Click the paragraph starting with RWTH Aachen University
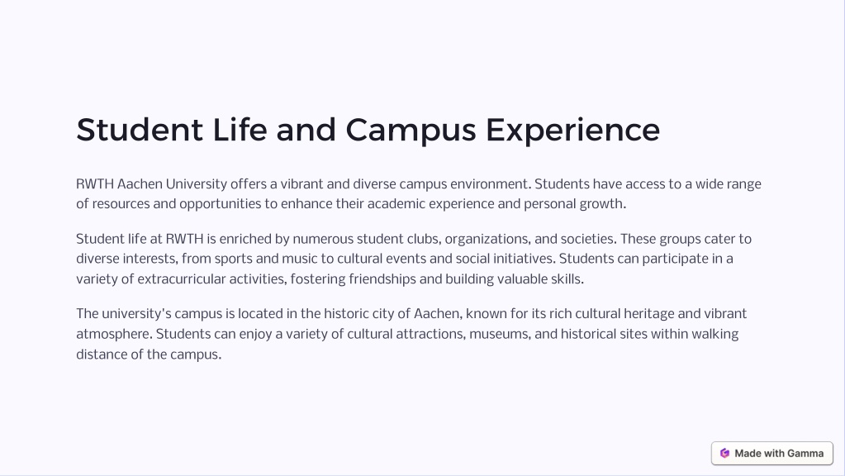This screenshot has height=476, width=845. [x=419, y=193]
